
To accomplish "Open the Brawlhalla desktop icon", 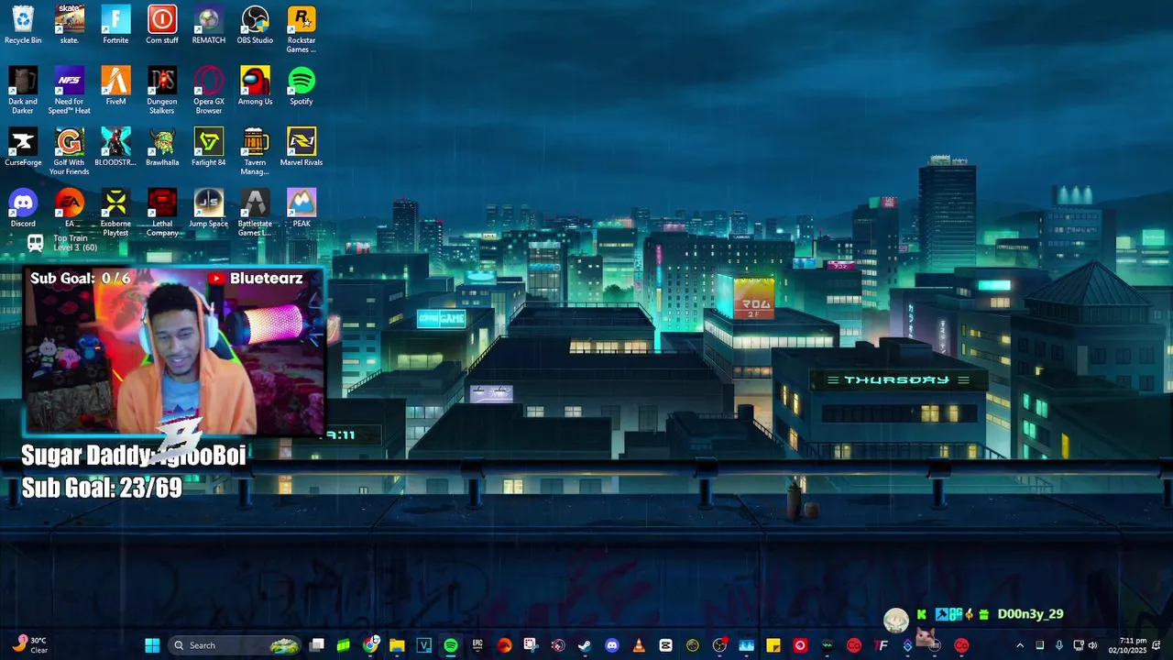I will 162,147.
